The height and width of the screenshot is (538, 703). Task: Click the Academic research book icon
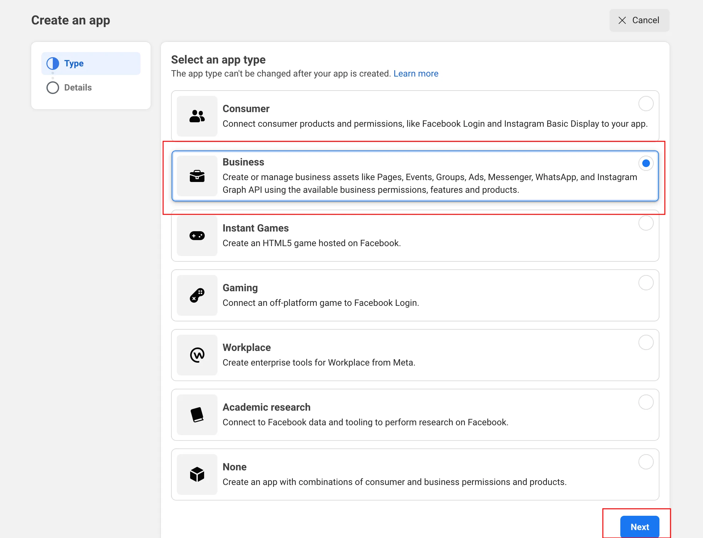coord(197,415)
